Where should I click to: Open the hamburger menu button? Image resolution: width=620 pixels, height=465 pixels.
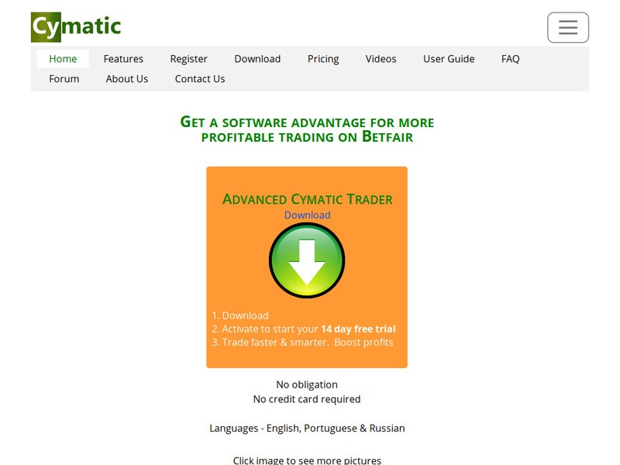click(x=568, y=27)
